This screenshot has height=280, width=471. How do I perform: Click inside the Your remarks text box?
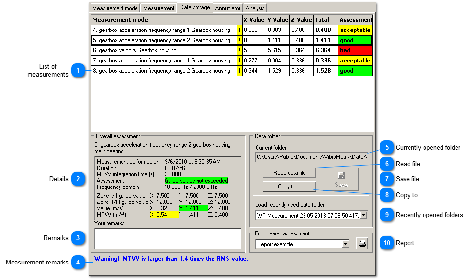point(168,238)
